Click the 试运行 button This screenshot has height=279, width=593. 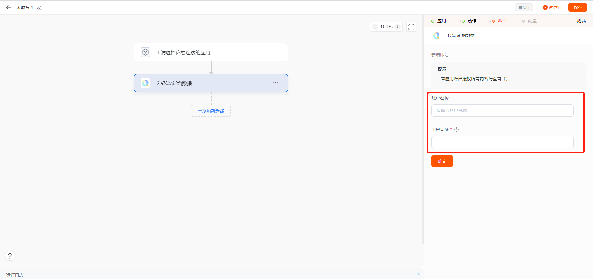pos(552,7)
